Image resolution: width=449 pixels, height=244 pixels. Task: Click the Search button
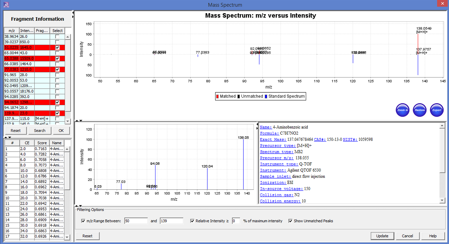pos(39,130)
